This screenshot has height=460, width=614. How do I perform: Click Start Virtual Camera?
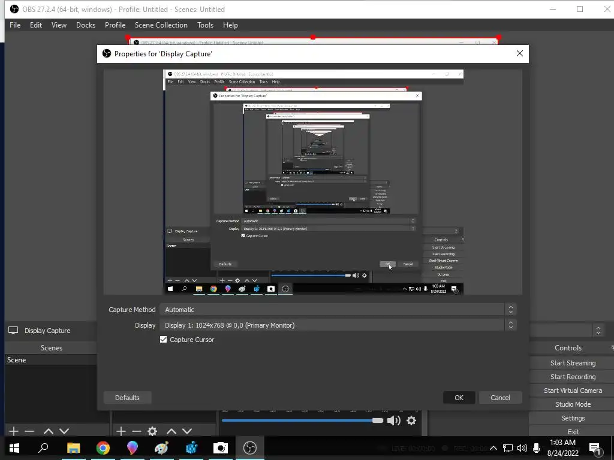pyautogui.click(x=573, y=391)
